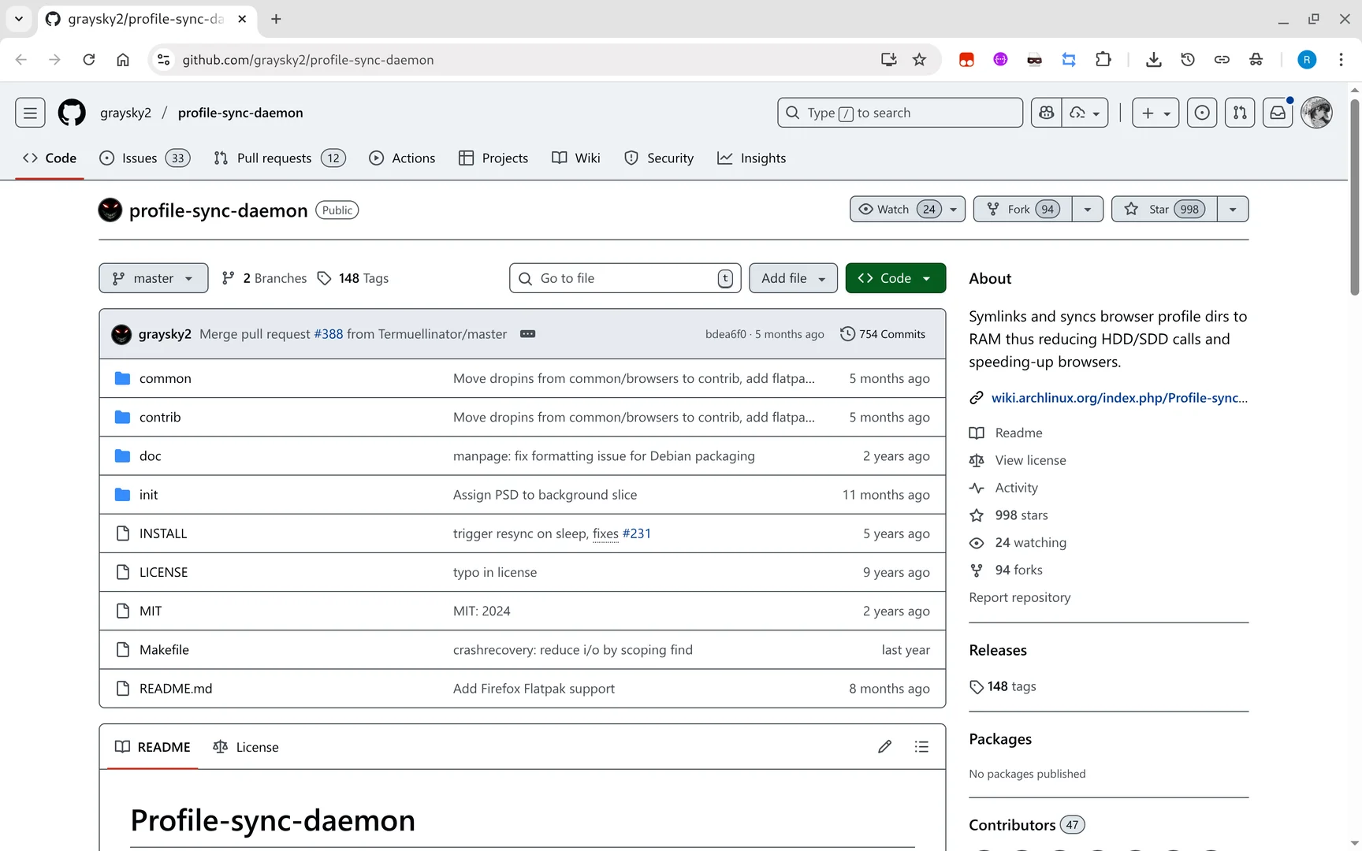Expand the Add file dropdown
The image size is (1362, 851).
[793, 278]
